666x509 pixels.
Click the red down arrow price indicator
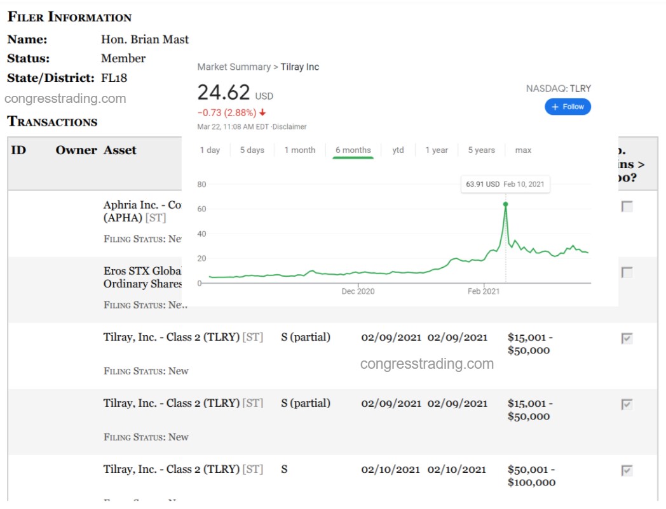(x=262, y=112)
